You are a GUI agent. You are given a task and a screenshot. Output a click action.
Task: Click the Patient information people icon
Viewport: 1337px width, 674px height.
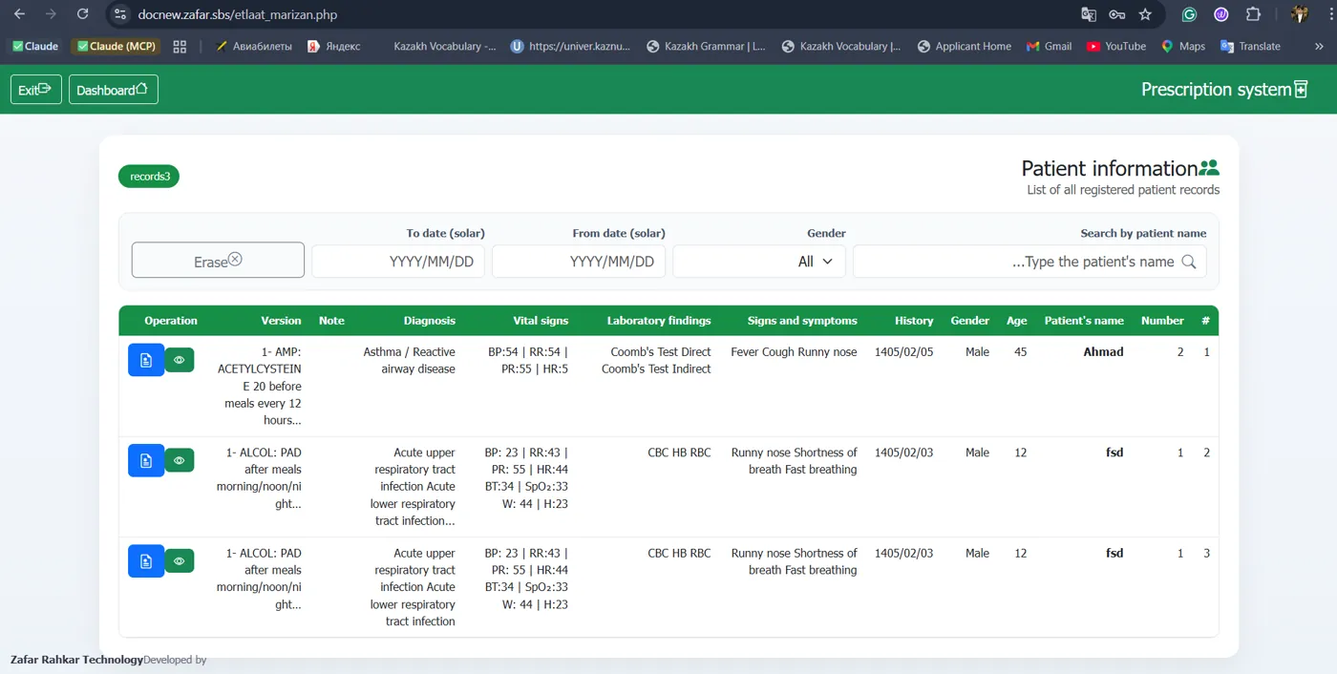tap(1209, 168)
